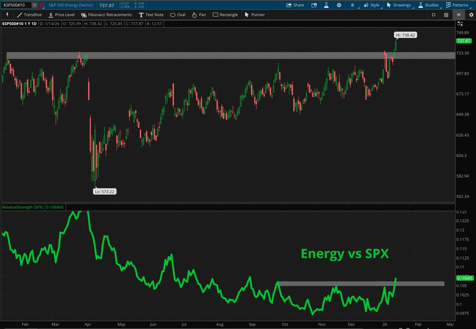This screenshot has height=329, width=476.
Task: Activate Fibonacci Retracements tool
Action: 106,15
